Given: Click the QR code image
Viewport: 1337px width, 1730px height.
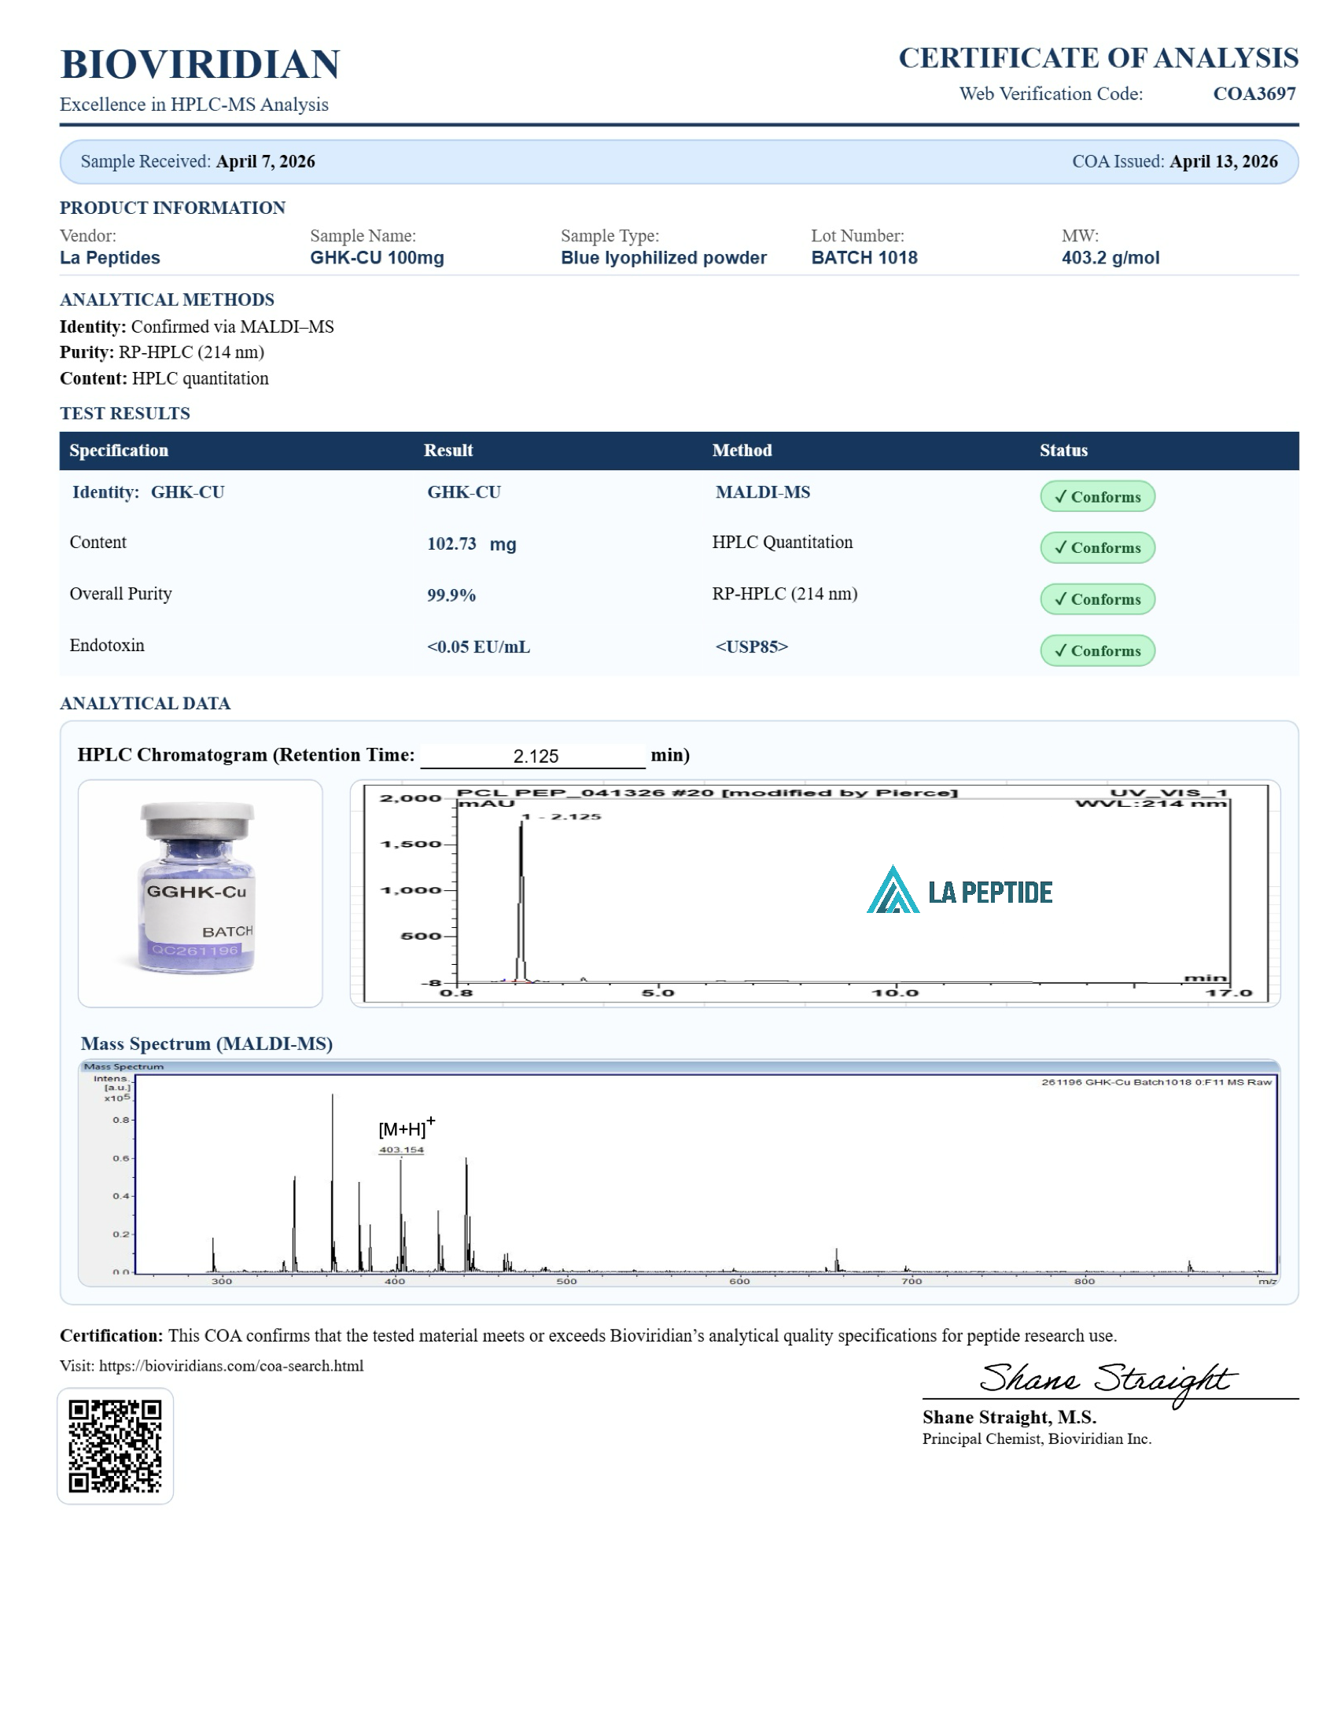Looking at the screenshot, I should pyautogui.click(x=115, y=1445).
